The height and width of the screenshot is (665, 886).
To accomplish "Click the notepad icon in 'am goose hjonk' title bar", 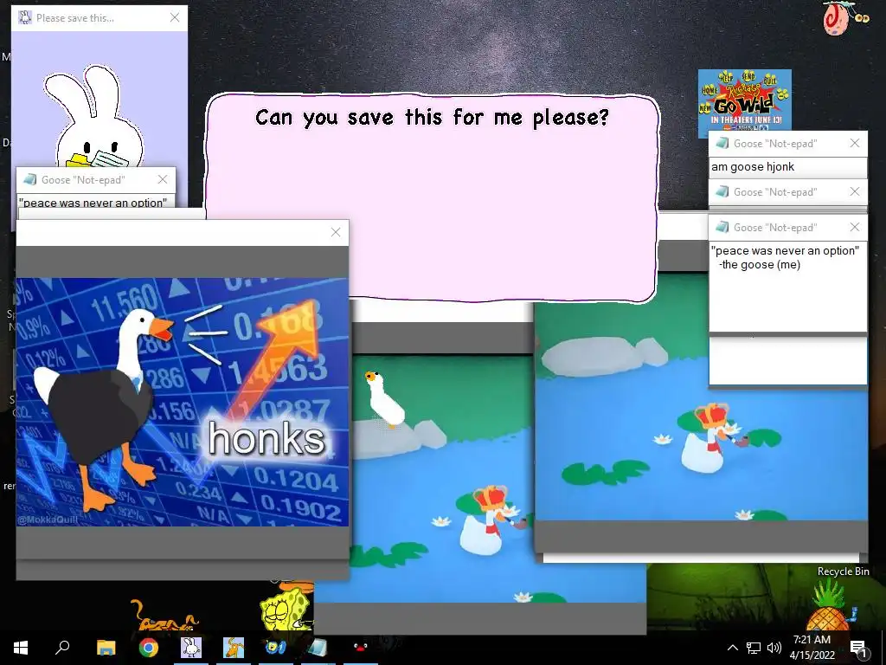I will click(x=722, y=143).
